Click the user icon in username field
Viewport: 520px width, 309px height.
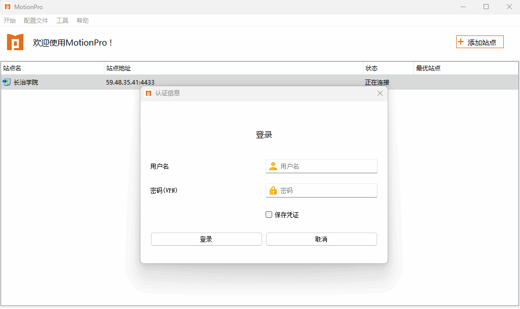pyautogui.click(x=273, y=166)
